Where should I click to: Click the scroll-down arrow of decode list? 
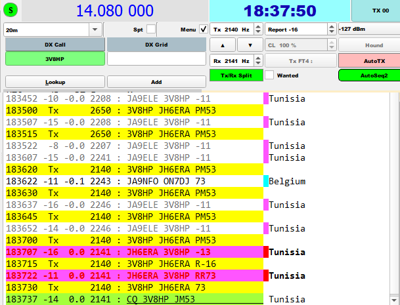point(394,300)
